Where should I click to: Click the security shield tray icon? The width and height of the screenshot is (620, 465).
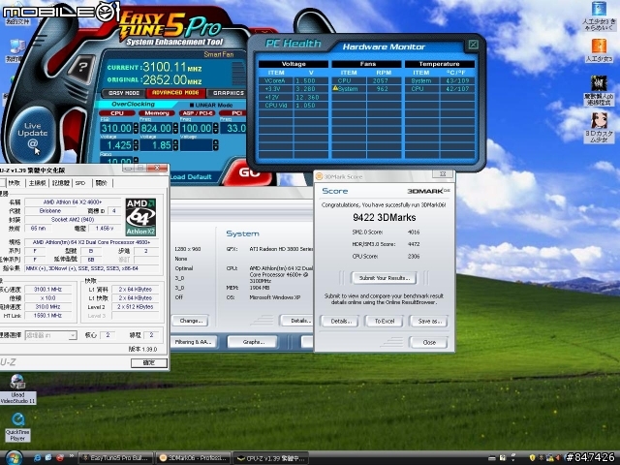(x=532, y=458)
